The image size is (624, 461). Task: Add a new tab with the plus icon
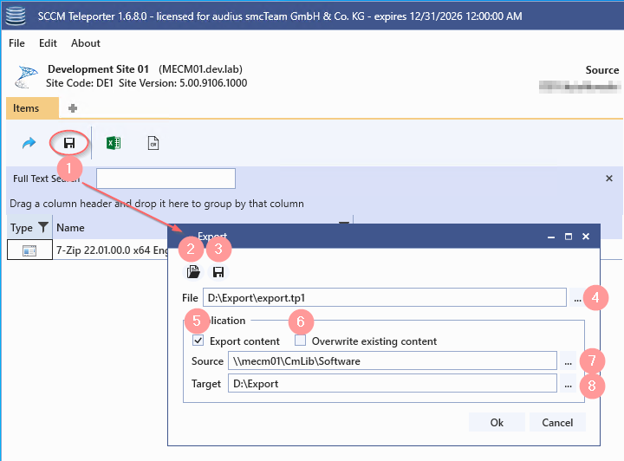point(73,108)
